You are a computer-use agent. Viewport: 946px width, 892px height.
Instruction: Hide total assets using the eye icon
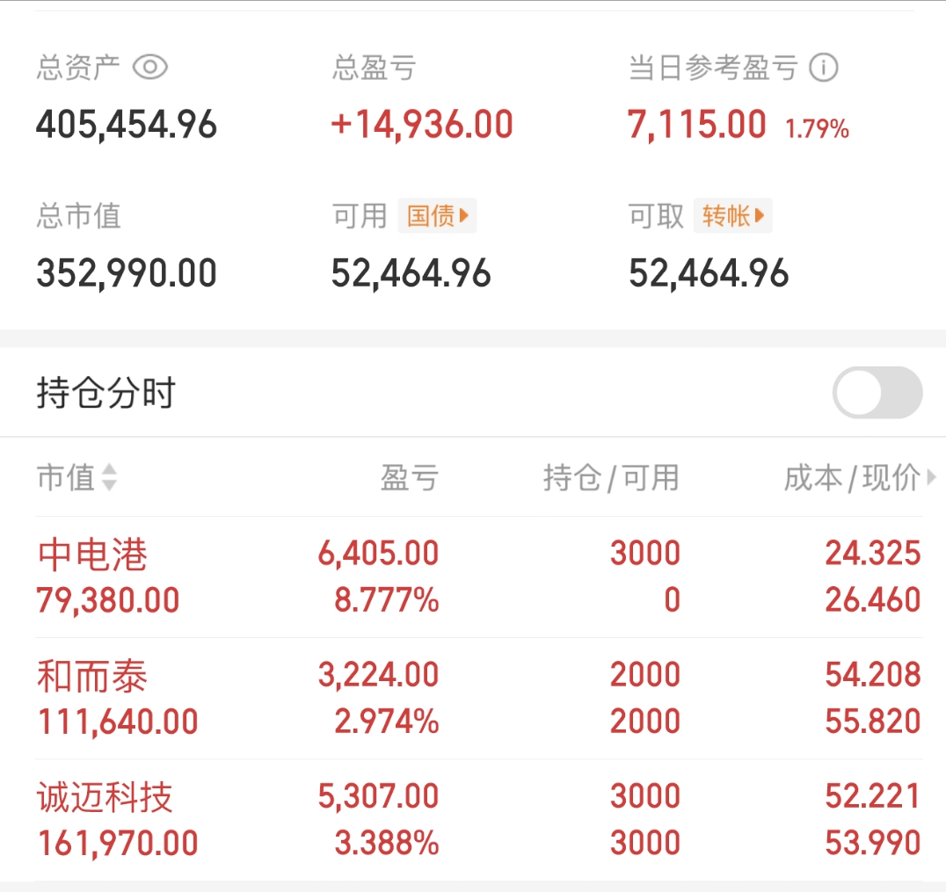pos(149,68)
